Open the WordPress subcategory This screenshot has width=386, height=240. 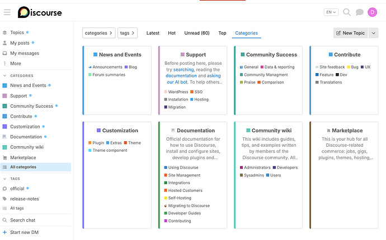178,92
